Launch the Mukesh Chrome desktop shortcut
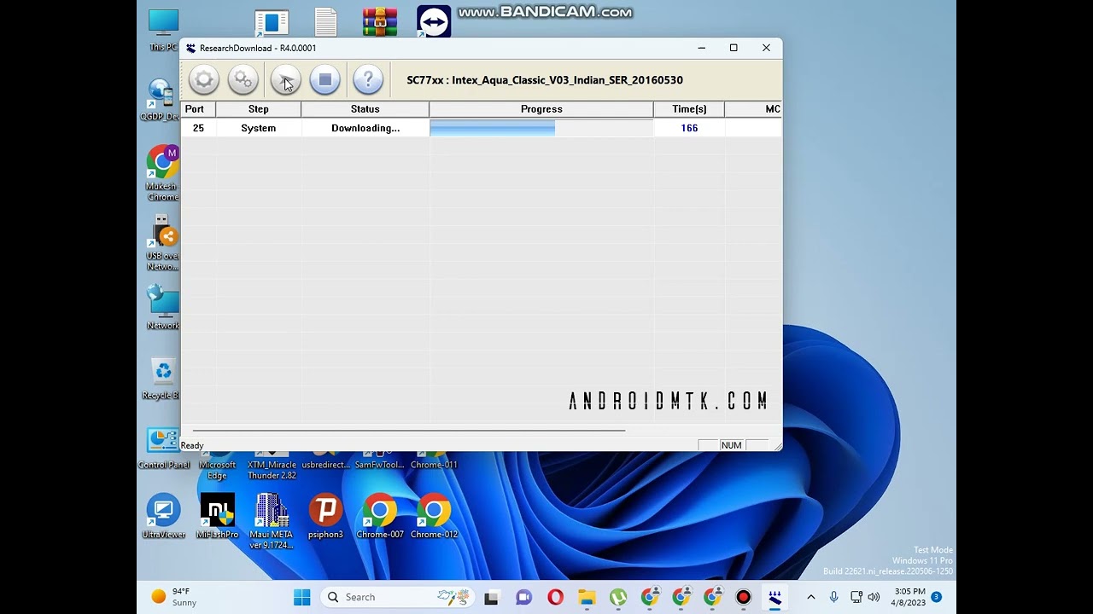 [x=162, y=173]
